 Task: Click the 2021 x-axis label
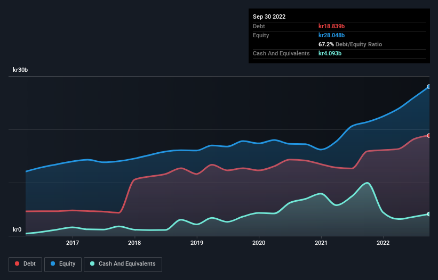coord(321,243)
